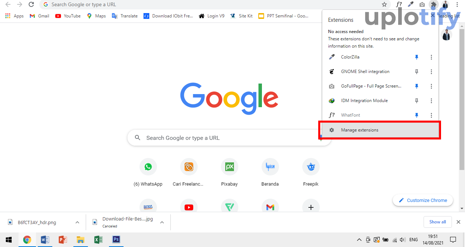The width and height of the screenshot is (465, 247).
Task: Open the Apps bookmark shortcut
Action: pyautogui.click(x=15, y=16)
